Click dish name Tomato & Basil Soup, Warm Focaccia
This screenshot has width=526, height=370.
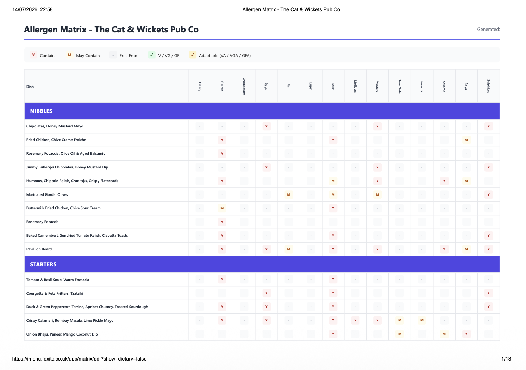58,280
